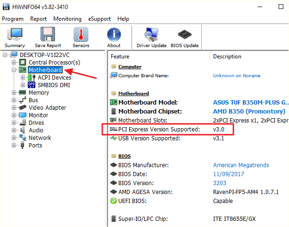
Task: Expand the SMBIOS DMI node
Action: pyautogui.click(x=23, y=85)
